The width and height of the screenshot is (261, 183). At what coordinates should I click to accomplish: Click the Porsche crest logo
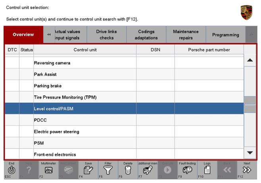pos(246,12)
